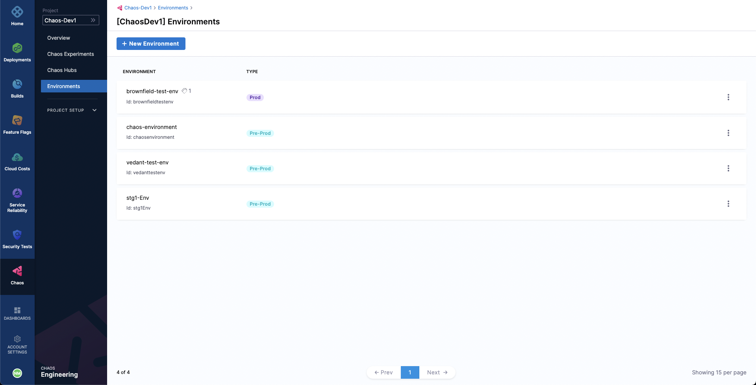Image resolution: width=756 pixels, height=385 pixels.
Task: Open Dashboards from sidebar
Action: [x=17, y=313]
